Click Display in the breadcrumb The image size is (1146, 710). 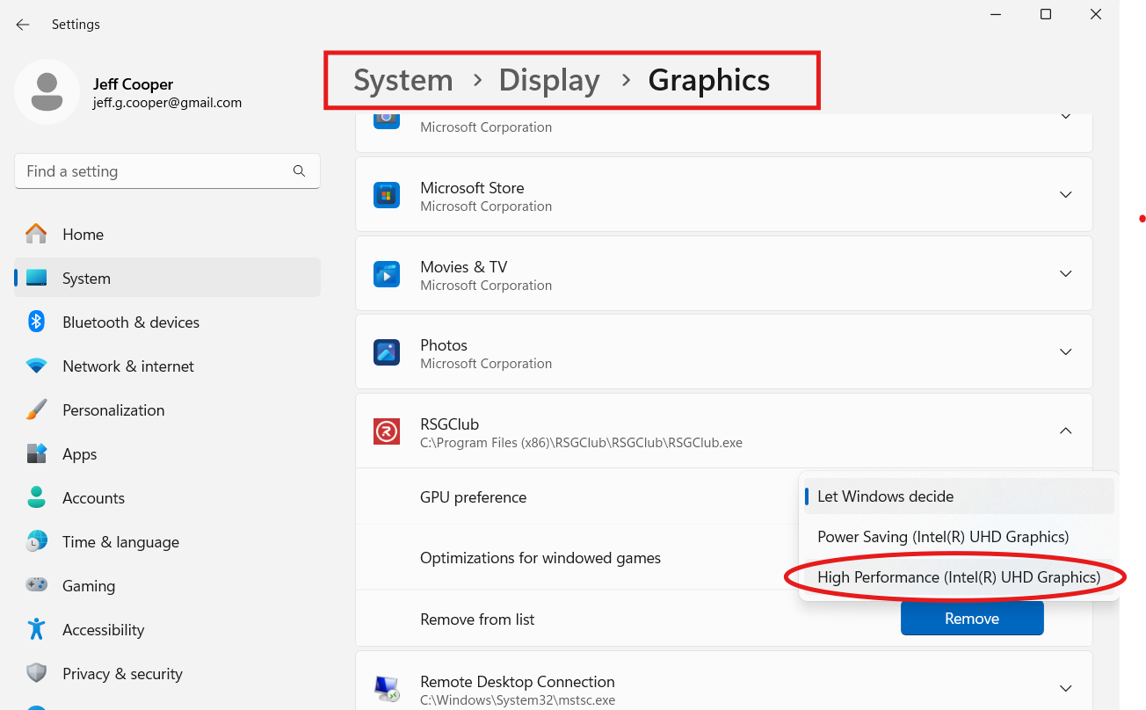tap(549, 80)
